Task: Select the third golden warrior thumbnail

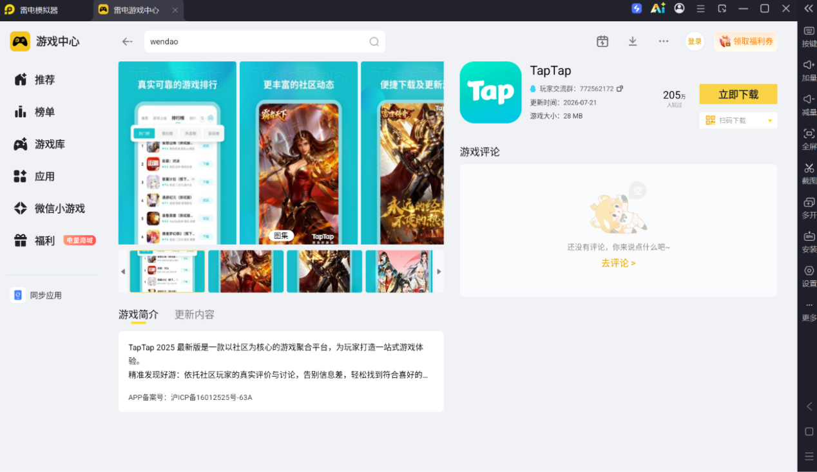Action: point(325,271)
